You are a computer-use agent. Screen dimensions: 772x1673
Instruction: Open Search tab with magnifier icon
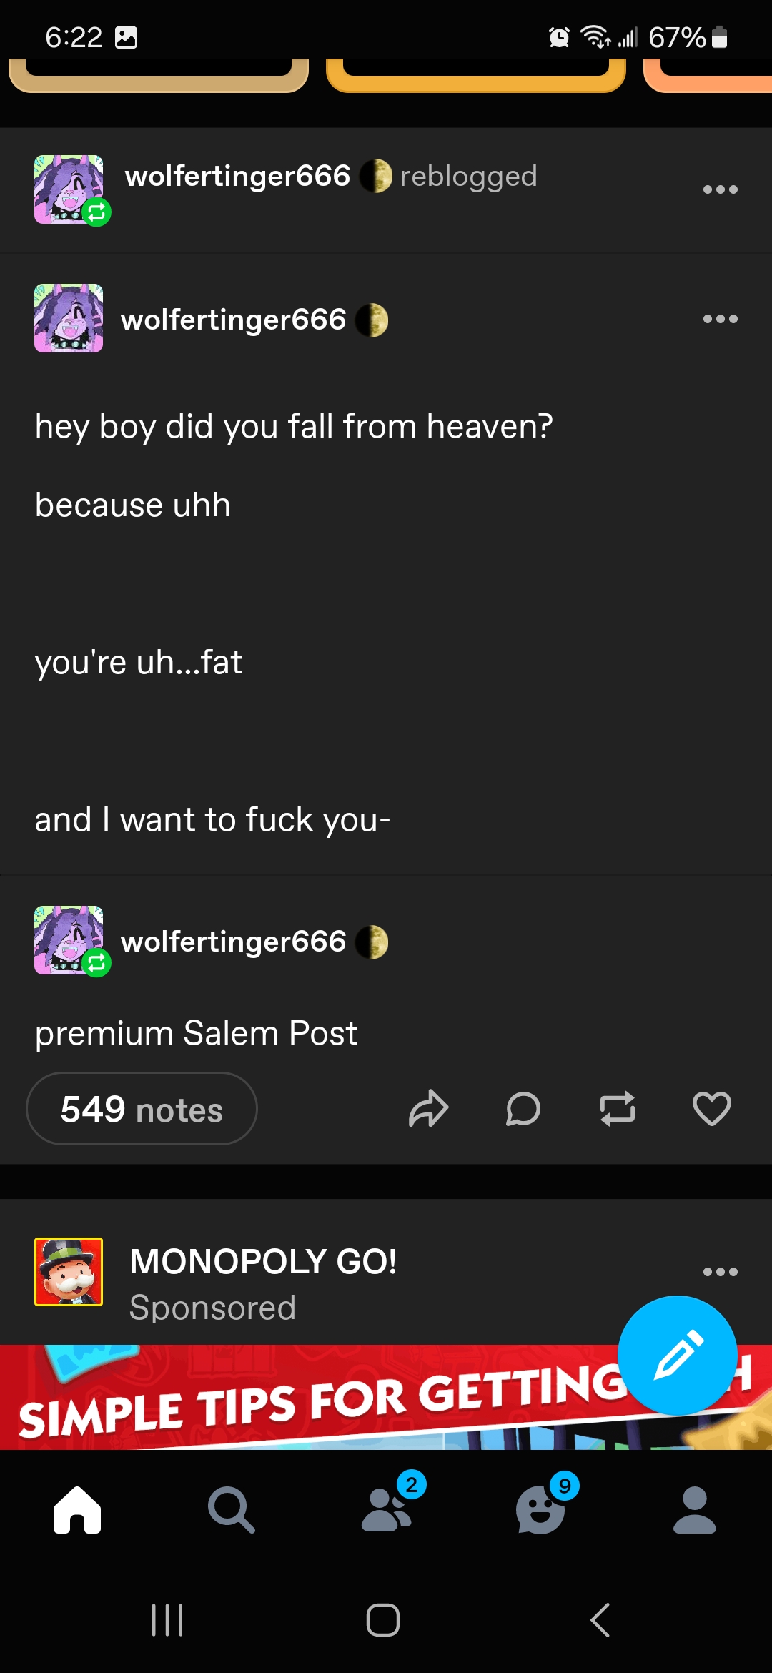tap(231, 1509)
